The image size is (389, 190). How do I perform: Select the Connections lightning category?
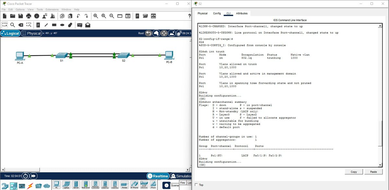coord(30,186)
